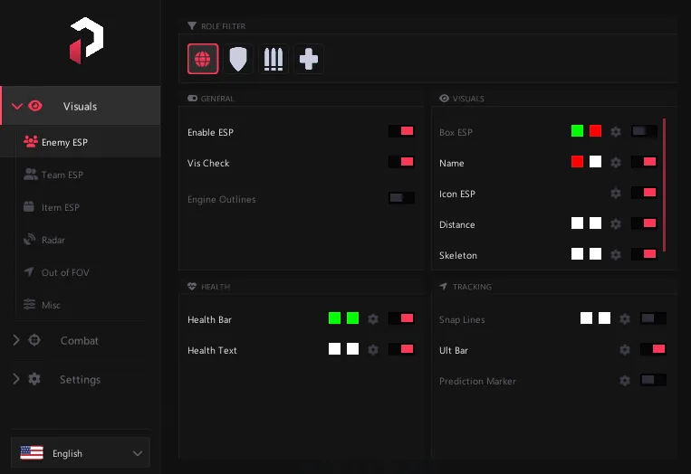The width and height of the screenshot is (691, 474).
Task: Select the plus-cross support role filter
Action: click(x=309, y=59)
